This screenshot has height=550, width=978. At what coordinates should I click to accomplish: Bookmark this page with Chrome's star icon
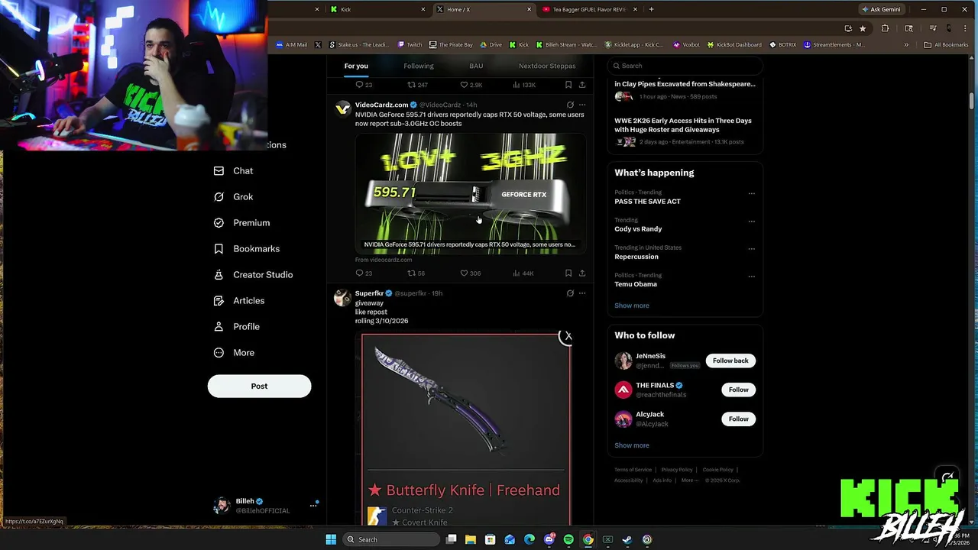coord(863,28)
